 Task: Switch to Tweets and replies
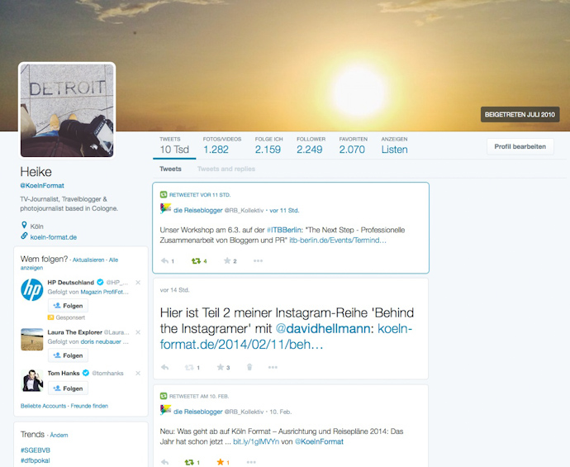click(226, 169)
